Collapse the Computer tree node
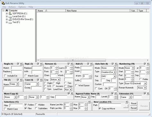This screenshot has width=152, height=117. 3,11
